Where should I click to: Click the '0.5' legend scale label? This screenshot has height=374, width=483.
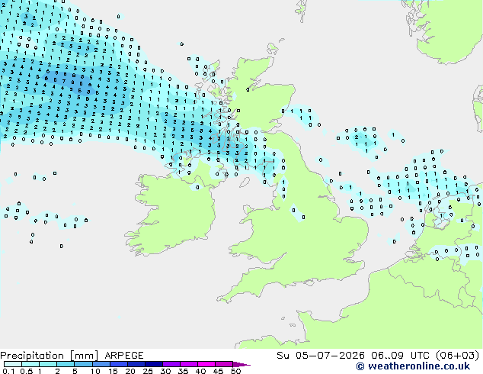pyautogui.click(x=26, y=371)
